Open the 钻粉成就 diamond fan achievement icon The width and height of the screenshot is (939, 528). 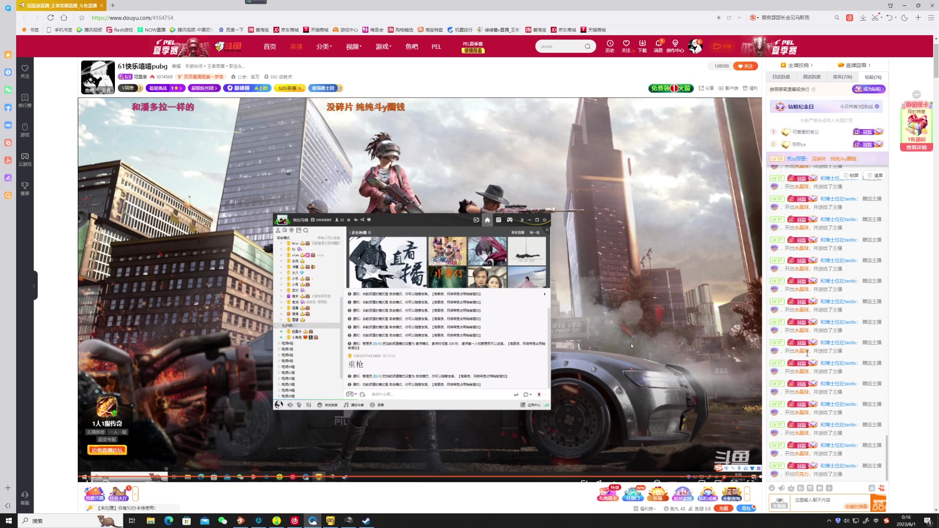pos(708,494)
